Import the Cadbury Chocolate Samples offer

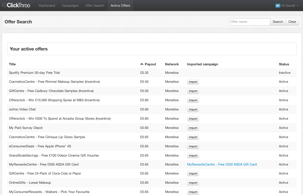tap(193, 91)
